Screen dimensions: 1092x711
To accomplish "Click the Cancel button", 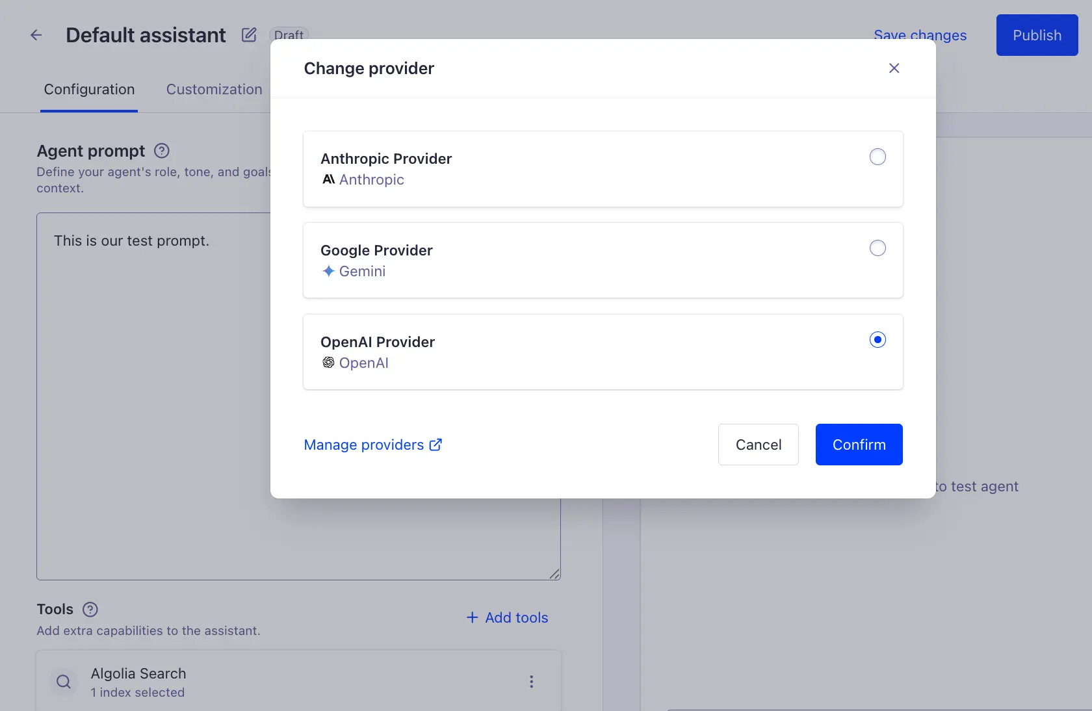I will pos(758,445).
